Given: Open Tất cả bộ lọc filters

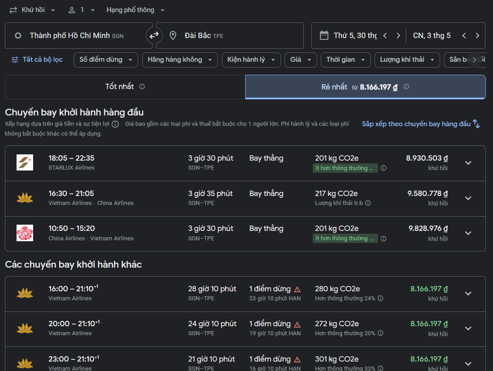Looking at the screenshot, I should click(x=37, y=60).
